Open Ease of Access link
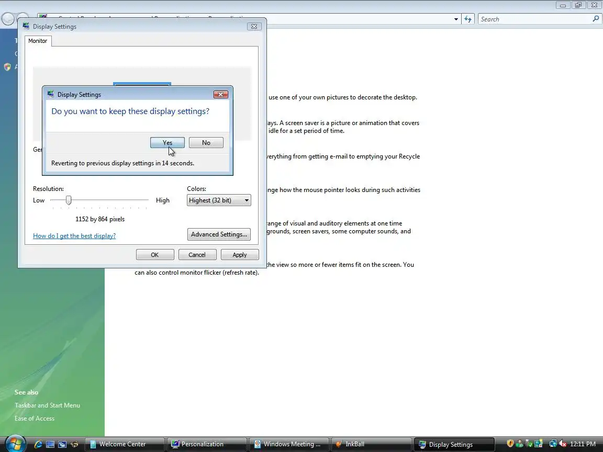This screenshot has height=452, width=603. tap(35, 418)
